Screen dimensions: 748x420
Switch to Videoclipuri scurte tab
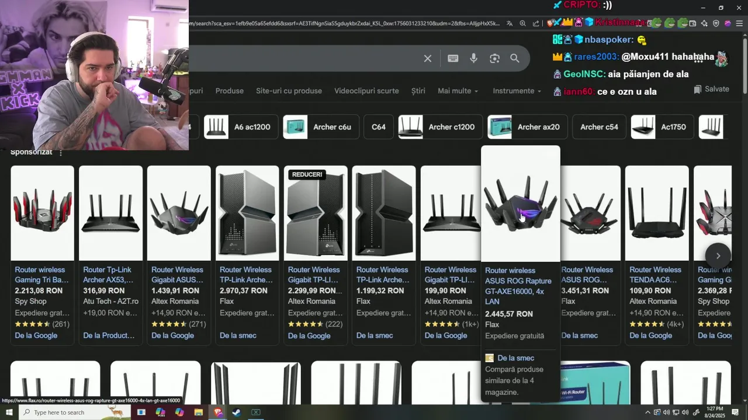[x=366, y=91]
